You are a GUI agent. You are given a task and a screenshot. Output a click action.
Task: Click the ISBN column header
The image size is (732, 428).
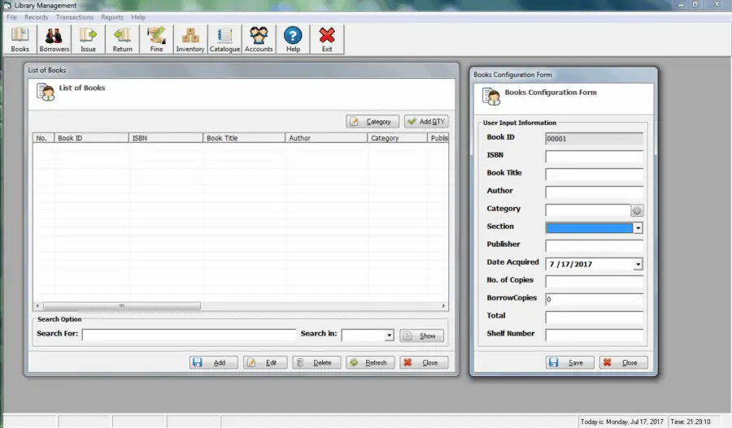pyautogui.click(x=166, y=138)
